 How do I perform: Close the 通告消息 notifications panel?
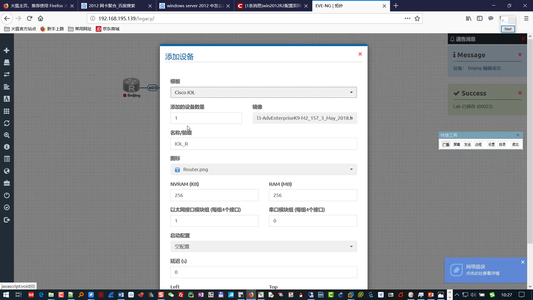(523, 39)
